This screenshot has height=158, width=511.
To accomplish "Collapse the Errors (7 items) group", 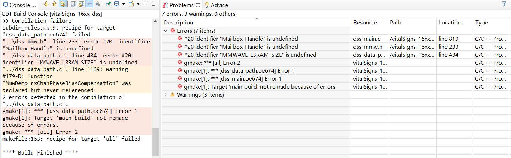I will (166, 31).
